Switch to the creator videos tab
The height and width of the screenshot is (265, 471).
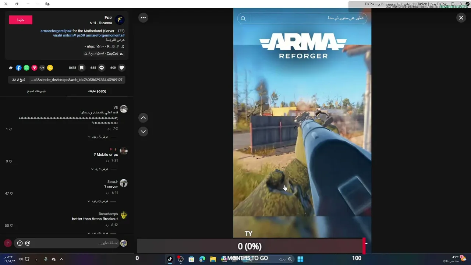(x=36, y=91)
